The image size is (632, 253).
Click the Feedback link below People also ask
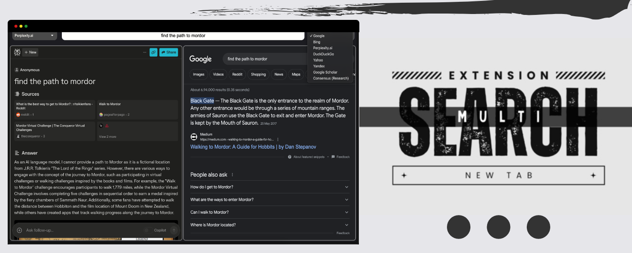click(x=343, y=233)
